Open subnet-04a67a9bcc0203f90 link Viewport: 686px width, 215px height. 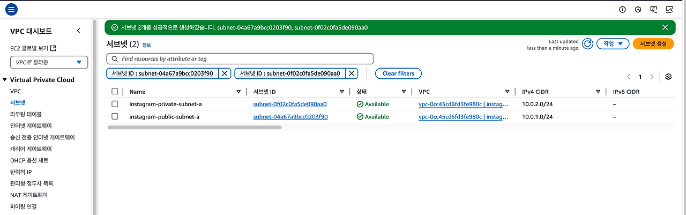290,116
